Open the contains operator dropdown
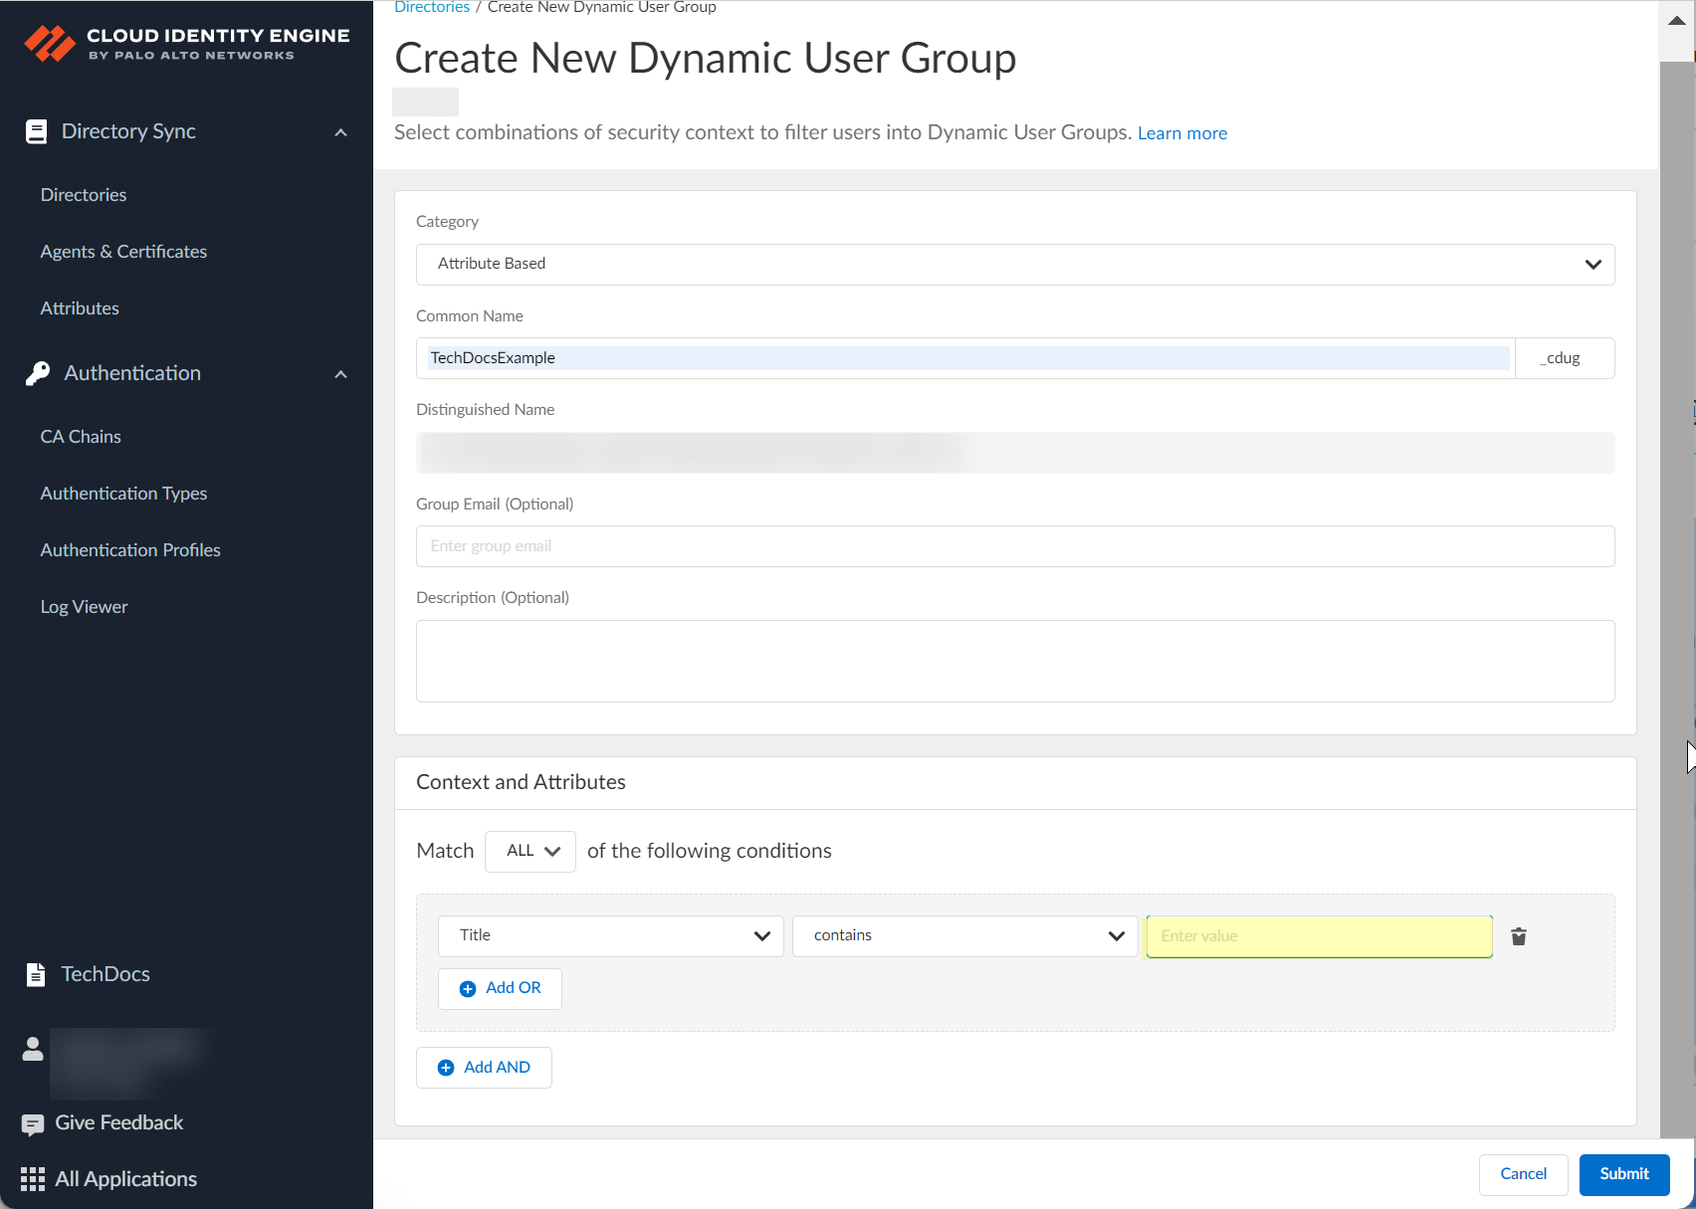Viewport: 1696px width, 1209px height. [x=964, y=936]
